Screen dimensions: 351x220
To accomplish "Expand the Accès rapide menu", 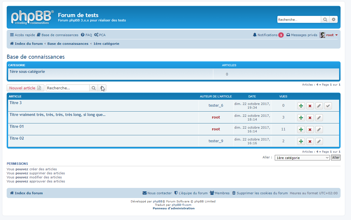I will click(x=22, y=35).
